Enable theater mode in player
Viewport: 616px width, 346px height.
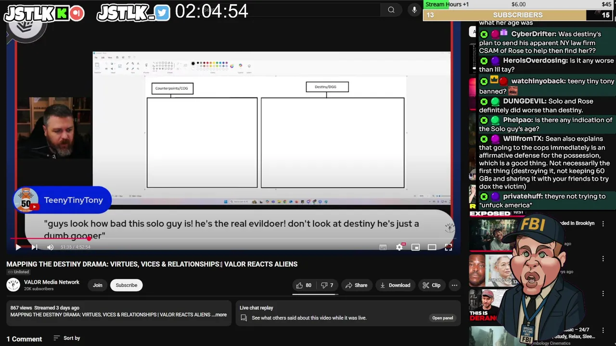tap(432, 247)
